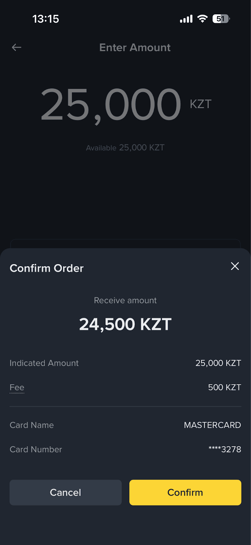This screenshot has height=545, width=251.
Task: Tap the 24,500 KZT receive amount
Action: click(x=125, y=324)
